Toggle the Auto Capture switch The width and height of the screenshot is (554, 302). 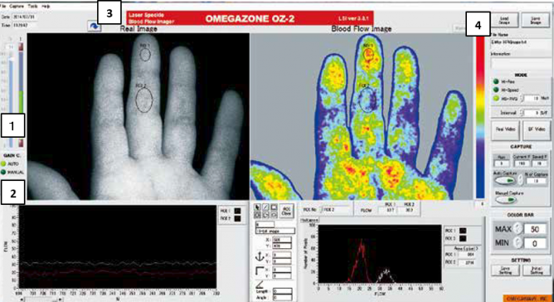[506, 180]
